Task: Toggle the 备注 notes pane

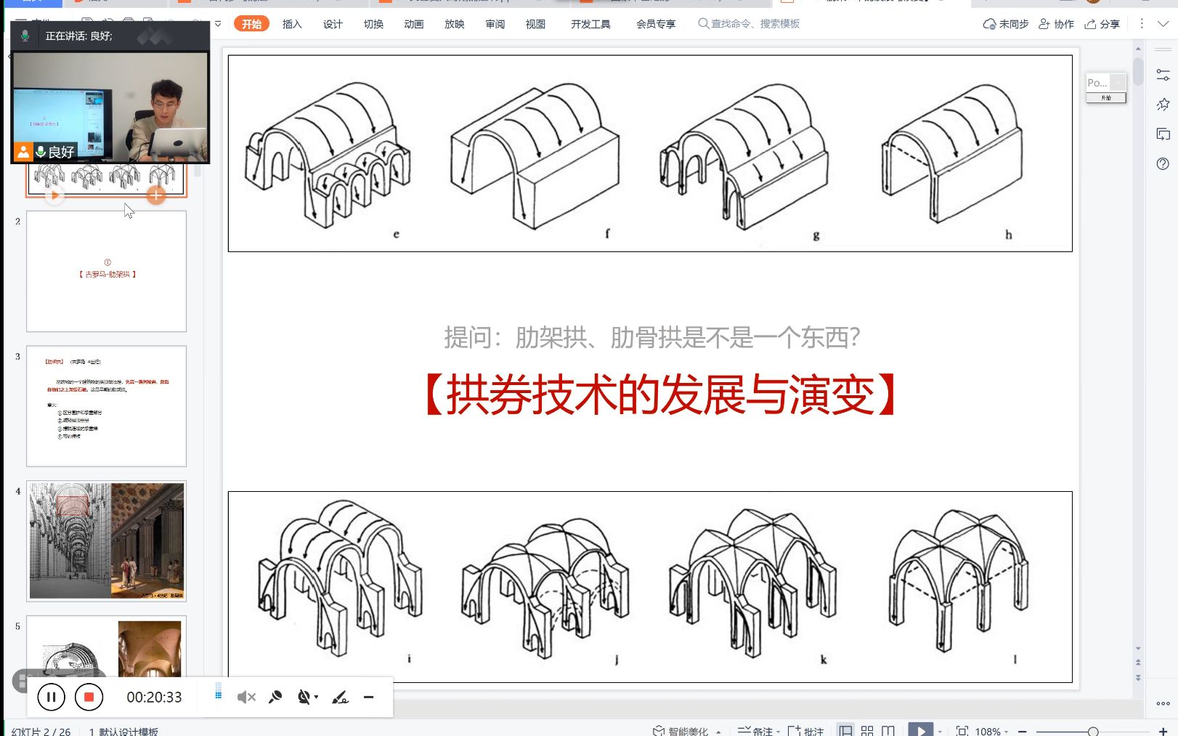Action: [755, 731]
